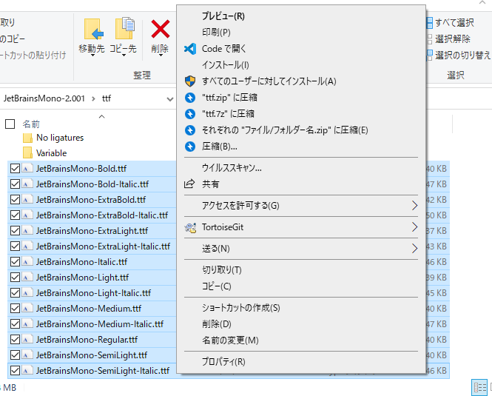Click the VS Code icon in context menu
The image size is (492, 396).
coord(190,49)
